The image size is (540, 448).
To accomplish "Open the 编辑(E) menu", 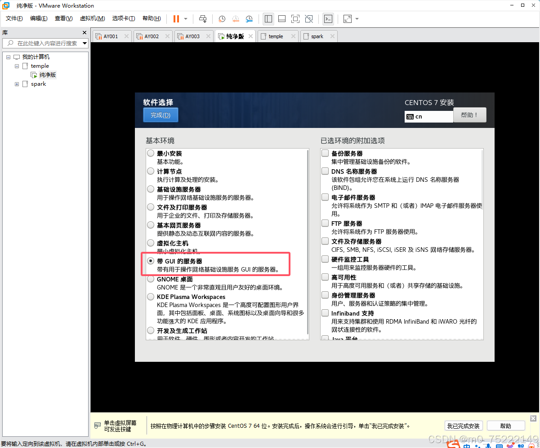I will [39, 18].
